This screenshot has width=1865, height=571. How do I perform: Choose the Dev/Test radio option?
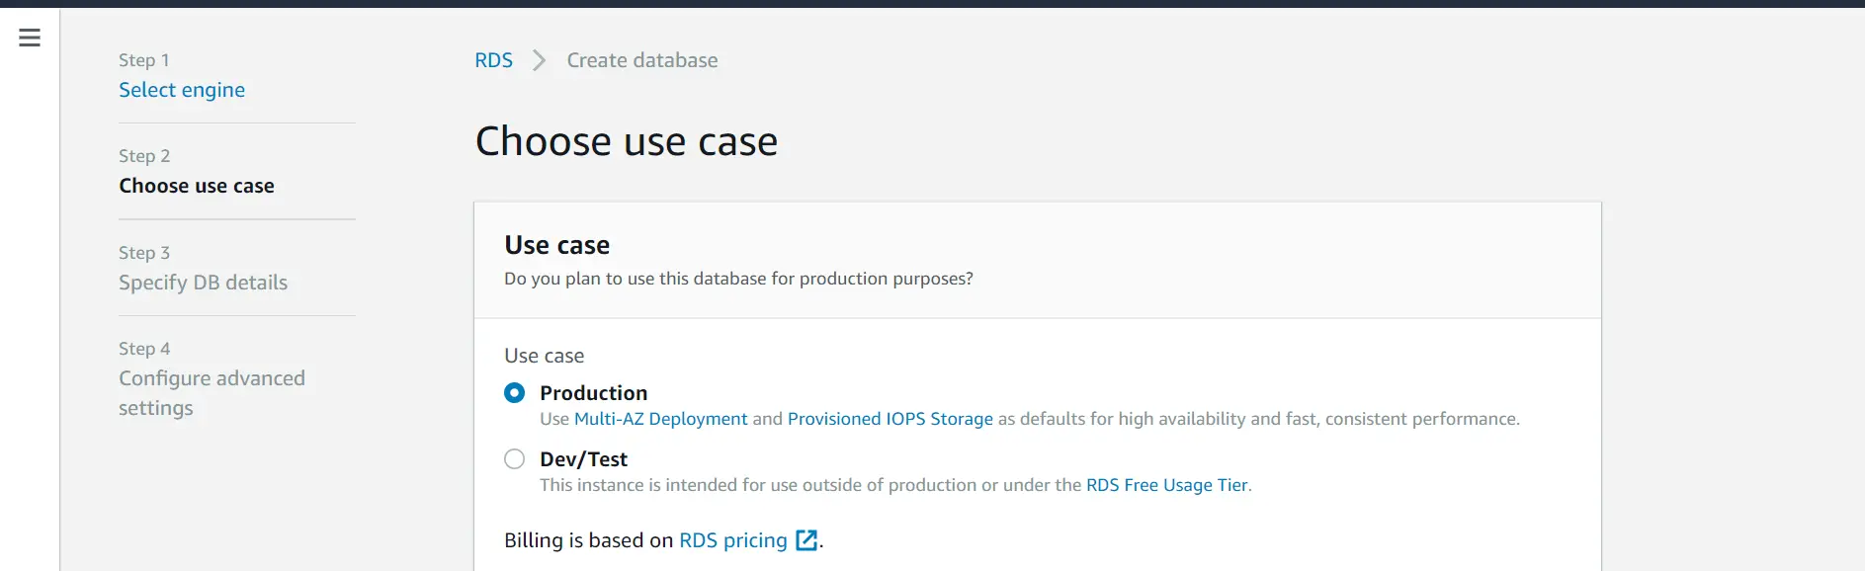(x=514, y=459)
